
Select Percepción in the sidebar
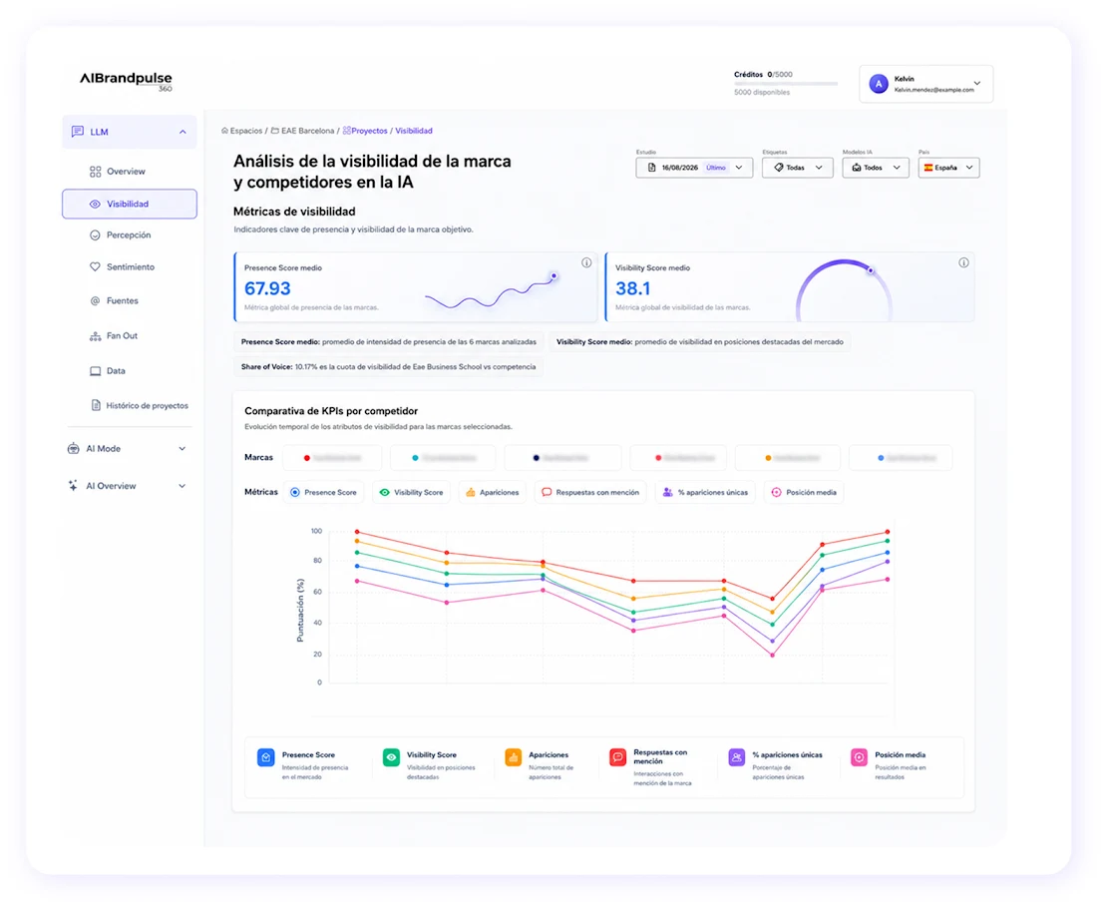(129, 235)
